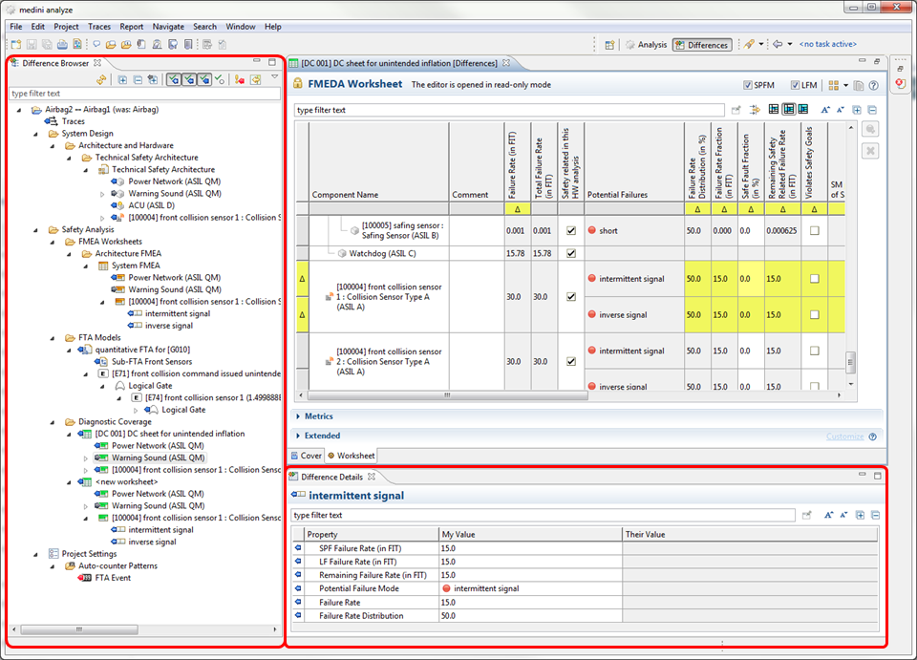The image size is (917, 660).
Task: Click collapse all icon in Difference Browser
Action: point(139,79)
